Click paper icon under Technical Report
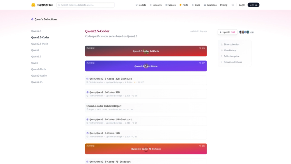 87,110
